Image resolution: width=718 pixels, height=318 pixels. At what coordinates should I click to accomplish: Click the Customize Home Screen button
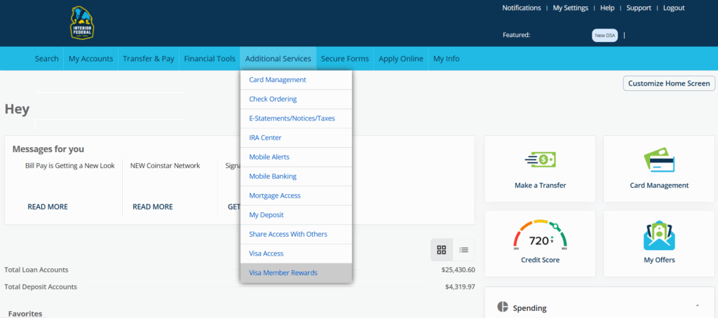[669, 83]
